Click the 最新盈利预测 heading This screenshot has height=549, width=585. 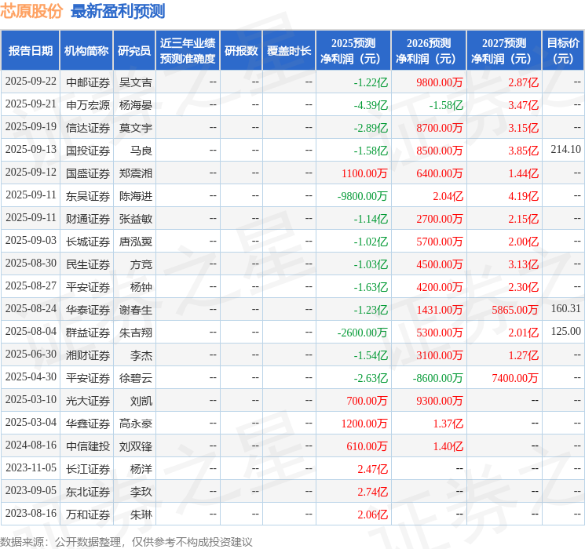coord(118,12)
